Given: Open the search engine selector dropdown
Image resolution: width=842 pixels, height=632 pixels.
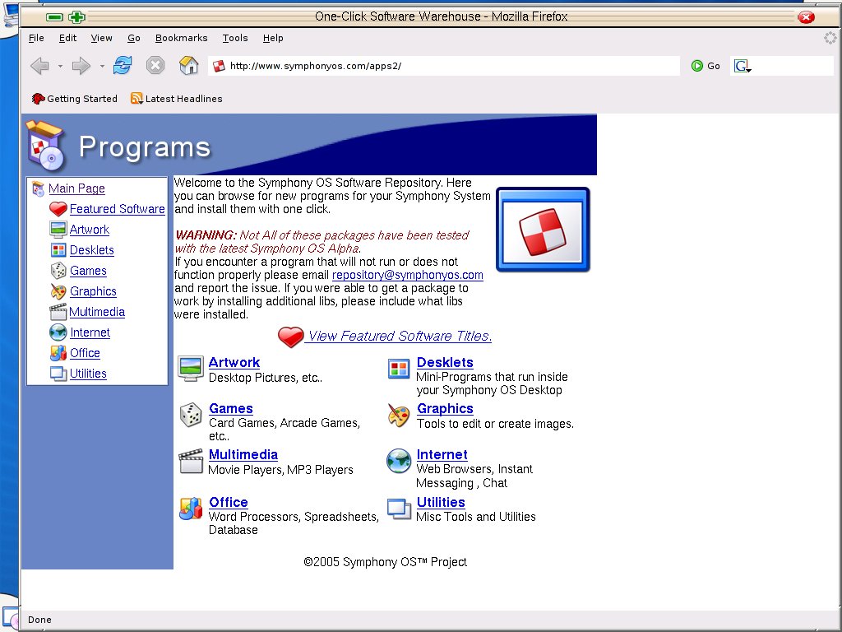Looking at the screenshot, I should [x=743, y=66].
